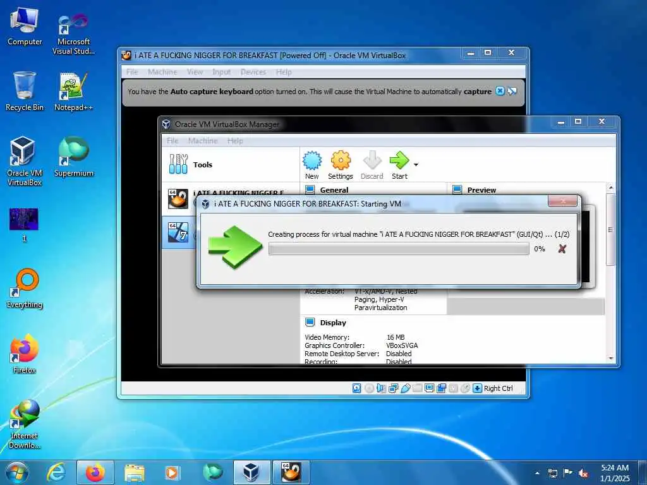Open the Computer desktop icon
This screenshot has width=647, height=485.
tap(25, 26)
